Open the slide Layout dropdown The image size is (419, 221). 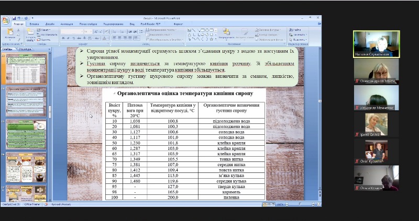(x=45, y=30)
